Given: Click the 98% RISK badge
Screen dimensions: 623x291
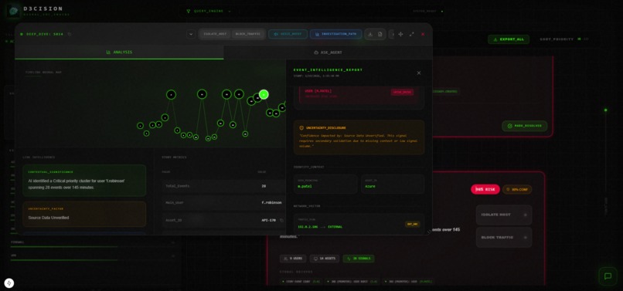Looking at the screenshot, I should [485, 189].
